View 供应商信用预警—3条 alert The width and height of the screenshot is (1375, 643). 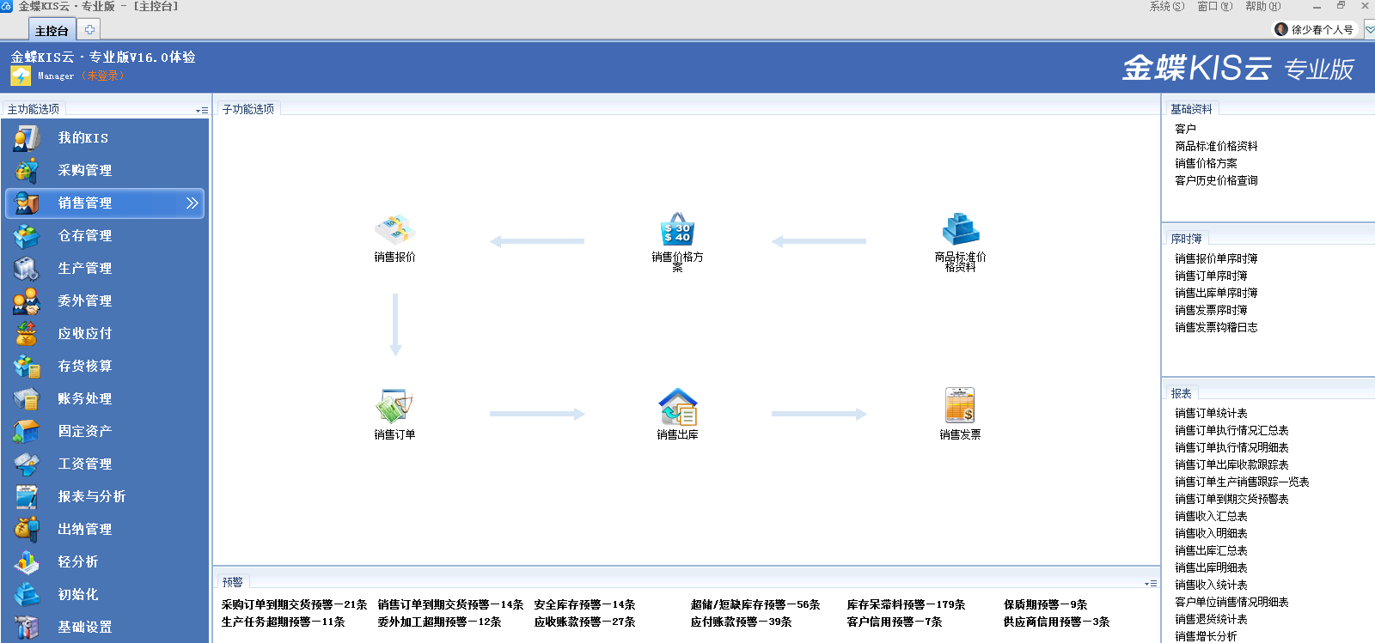1056,622
